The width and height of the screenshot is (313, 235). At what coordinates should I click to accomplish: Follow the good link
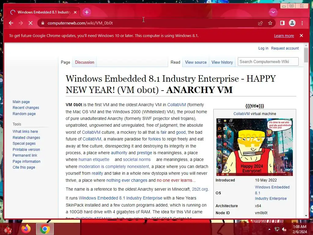[181, 132]
